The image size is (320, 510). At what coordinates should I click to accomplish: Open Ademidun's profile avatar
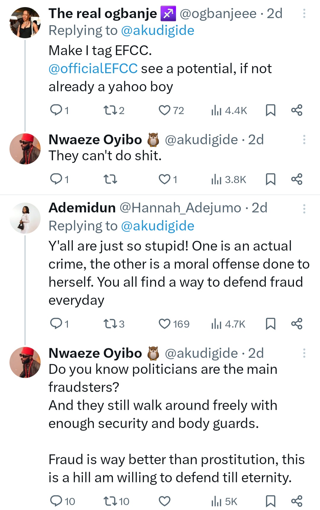(25, 218)
